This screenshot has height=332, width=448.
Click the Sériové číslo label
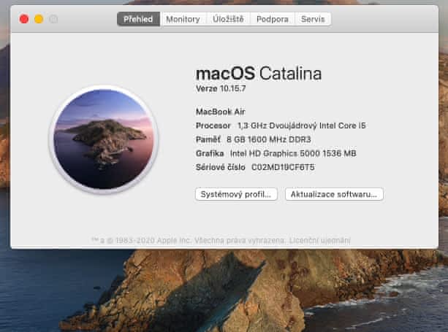click(220, 167)
